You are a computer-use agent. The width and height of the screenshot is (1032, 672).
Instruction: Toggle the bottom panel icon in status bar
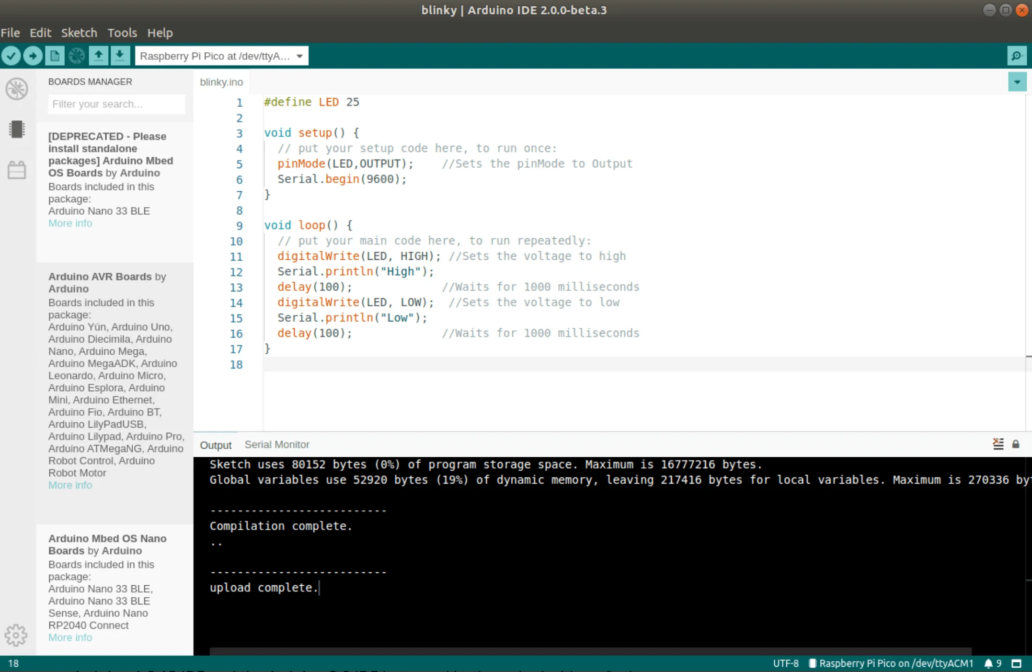1016,663
